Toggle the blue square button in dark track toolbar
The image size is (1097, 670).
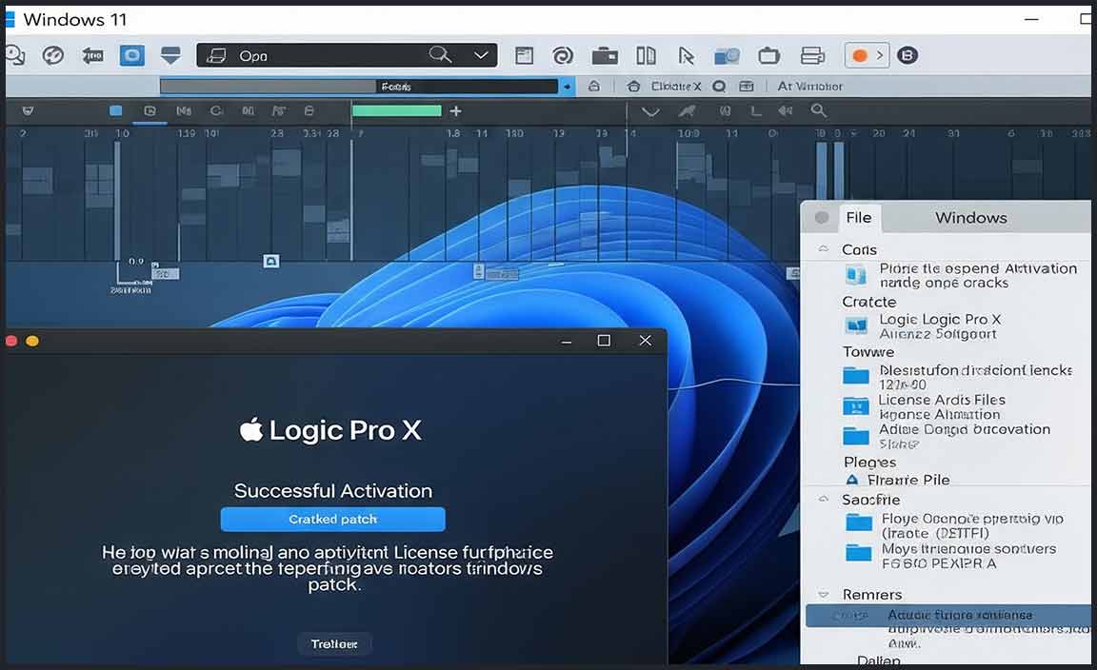(x=116, y=111)
